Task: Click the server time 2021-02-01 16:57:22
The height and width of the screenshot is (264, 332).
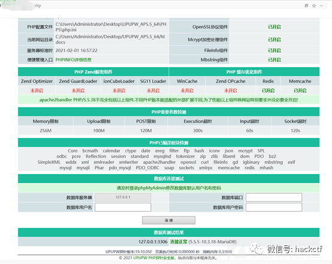Action: (x=77, y=50)
